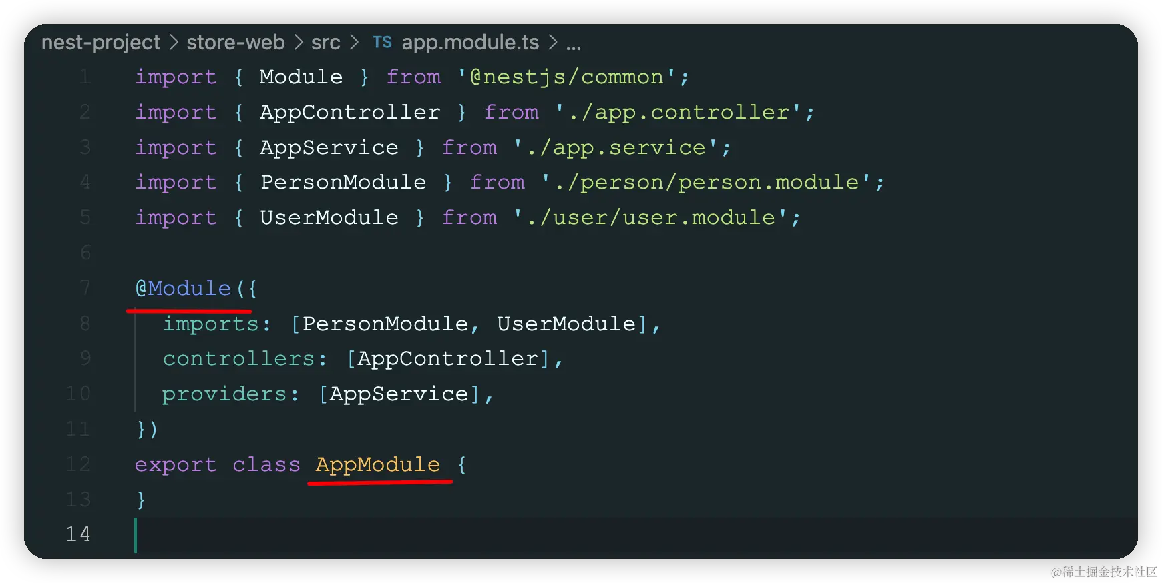1162x583 pixels.
Task: Click the @Module decorator on line 7
Action: click(x=184, y=288)
